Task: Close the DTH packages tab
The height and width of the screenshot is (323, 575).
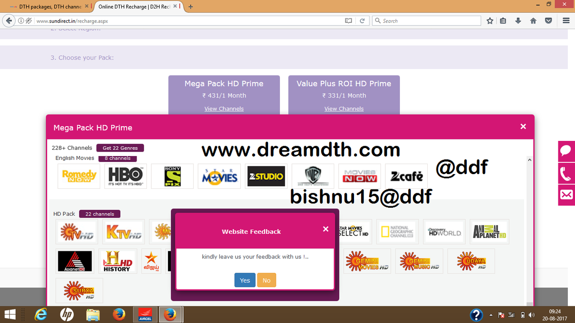Action: pos(87,7)
